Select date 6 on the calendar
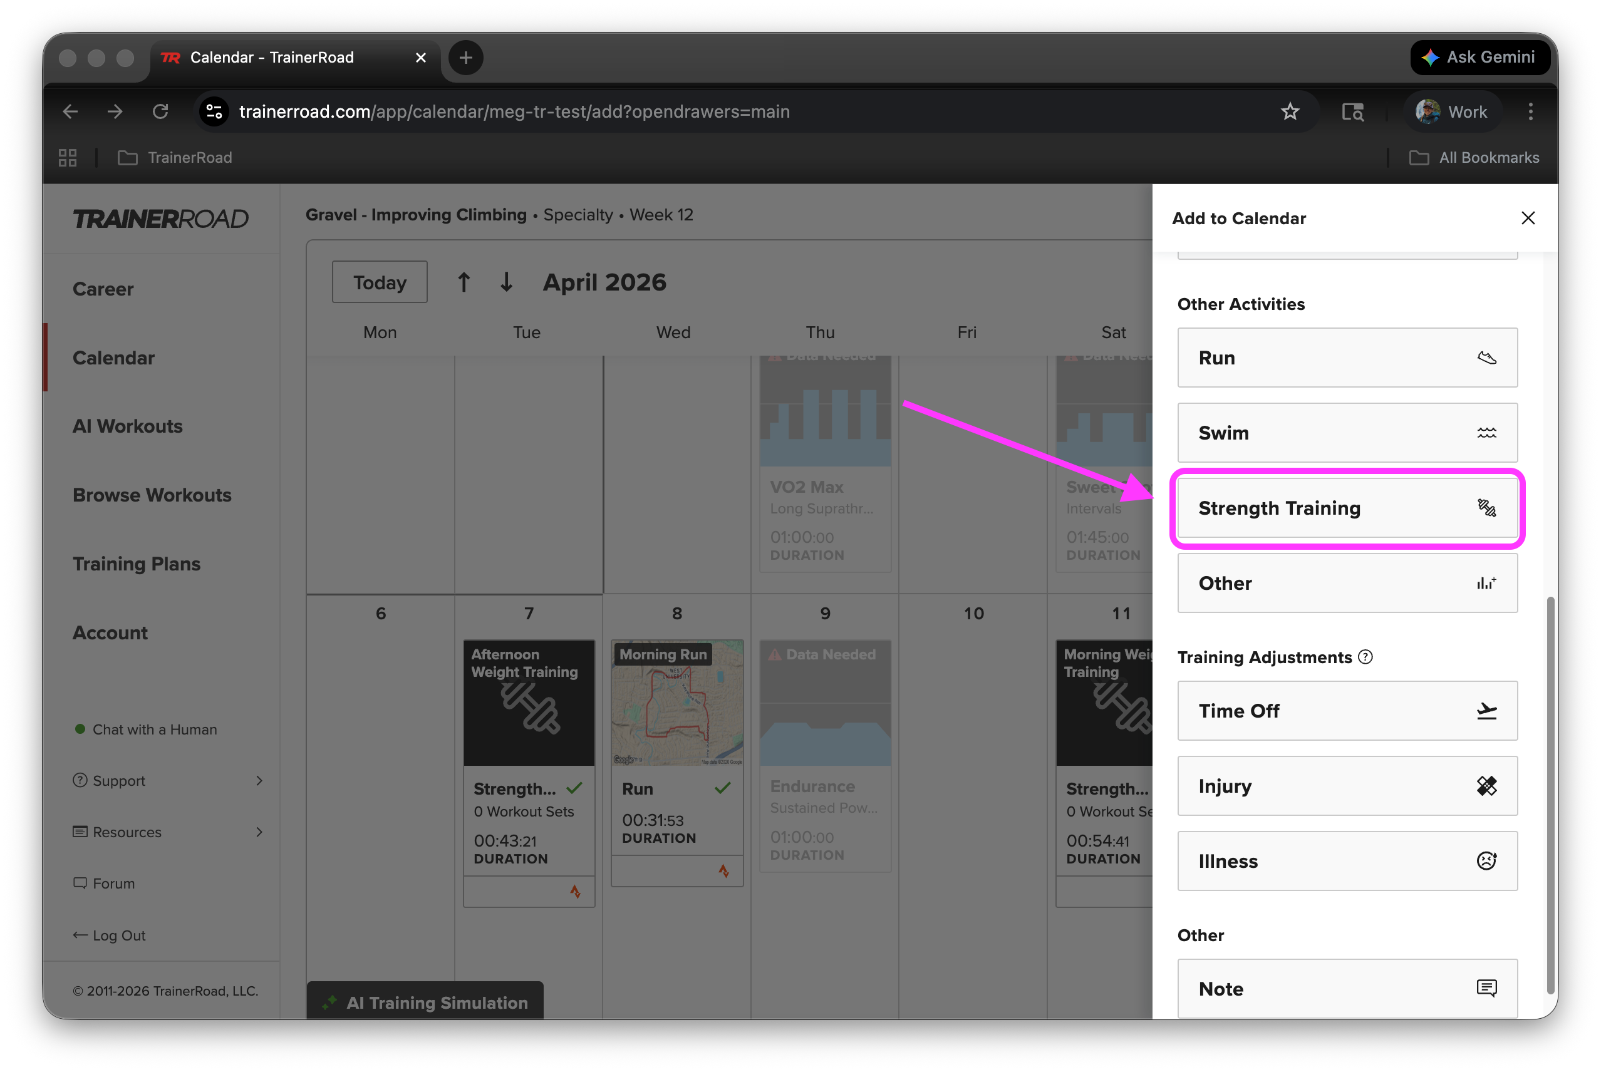 point(380,613)
